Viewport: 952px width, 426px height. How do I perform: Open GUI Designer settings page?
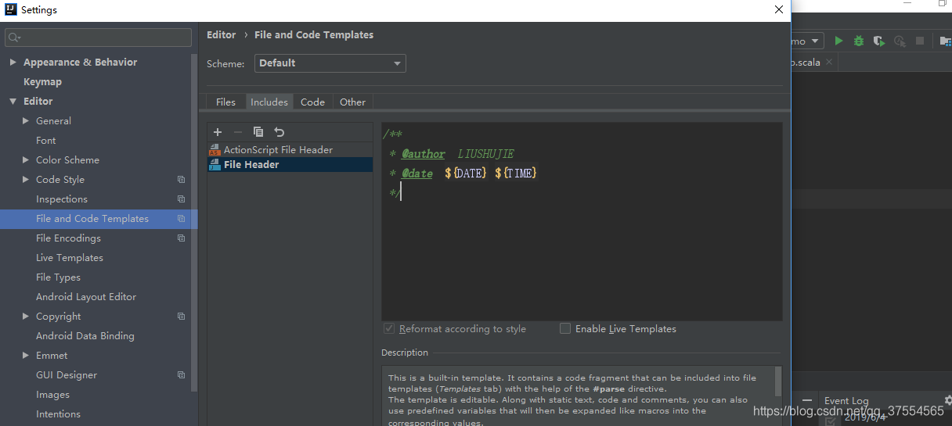pyautogui.click(x=68, y=374)
